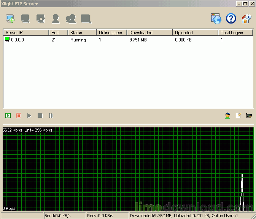Click the 9.751 MB downloaded cell

138,40
